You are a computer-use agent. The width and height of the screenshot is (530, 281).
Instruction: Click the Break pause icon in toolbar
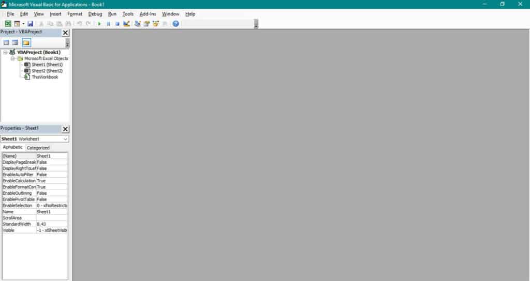108,24
